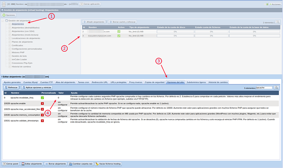
Task: Toggle Personalizada check for opcache.revalidate_freq
Action: pyautogui.click(x=42, y=98)
